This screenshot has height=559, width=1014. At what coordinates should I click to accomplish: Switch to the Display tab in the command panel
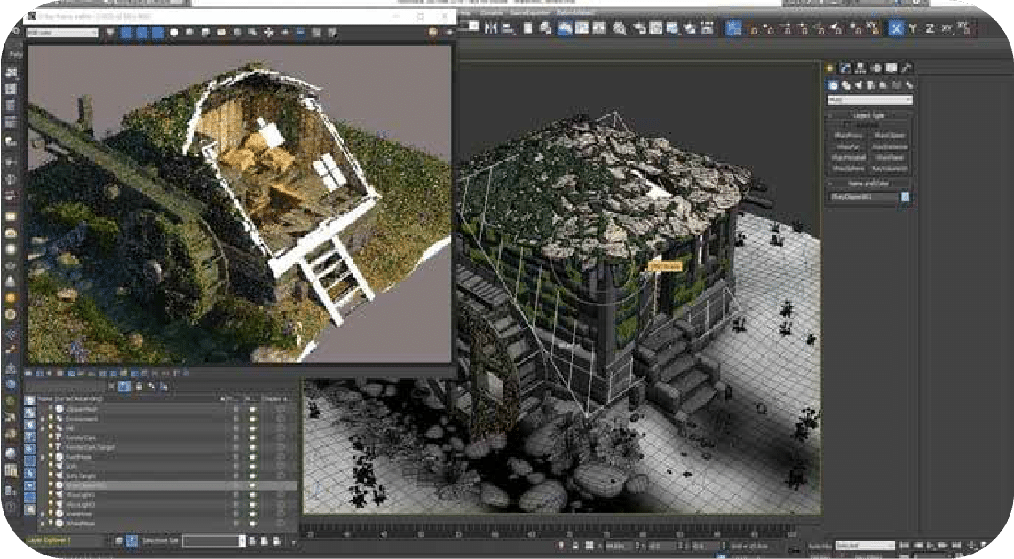click(891, 67)
